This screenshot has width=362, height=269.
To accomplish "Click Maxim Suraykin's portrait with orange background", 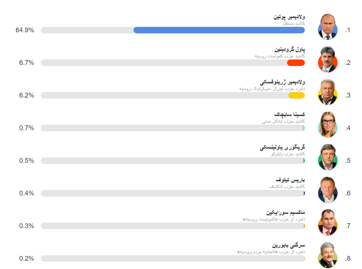I will click(327, 223).
